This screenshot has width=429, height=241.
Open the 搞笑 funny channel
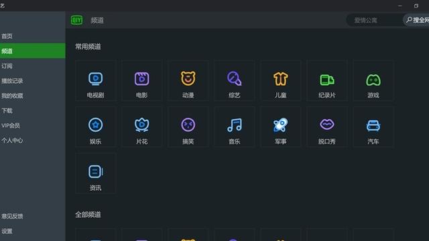point(188,127)
